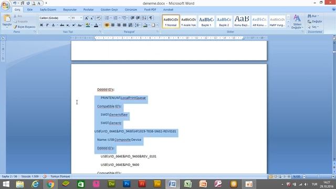Click the clear formatting icon

98,18
